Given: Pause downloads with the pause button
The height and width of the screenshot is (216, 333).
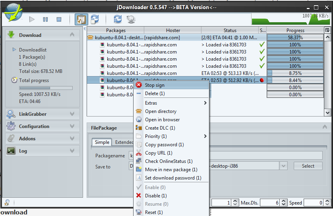Looking at the screenshot, I should pos(45,19).
